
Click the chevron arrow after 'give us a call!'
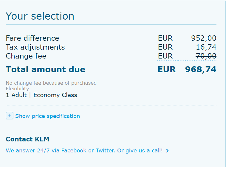click(x=168, y=151)
